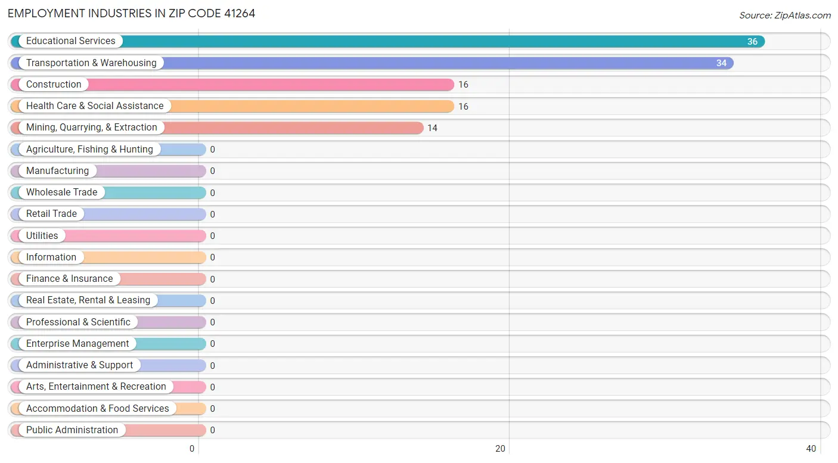Click the Retail Trade label
Screen dimensions: 838x463
pos(51,214)
